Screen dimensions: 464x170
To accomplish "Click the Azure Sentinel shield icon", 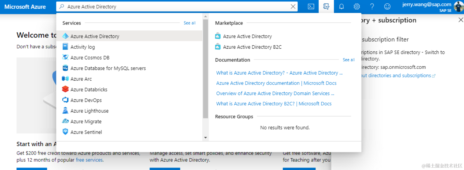I will click(65, 132).
